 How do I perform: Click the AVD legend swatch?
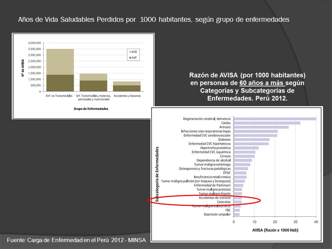tap(130, 52)
